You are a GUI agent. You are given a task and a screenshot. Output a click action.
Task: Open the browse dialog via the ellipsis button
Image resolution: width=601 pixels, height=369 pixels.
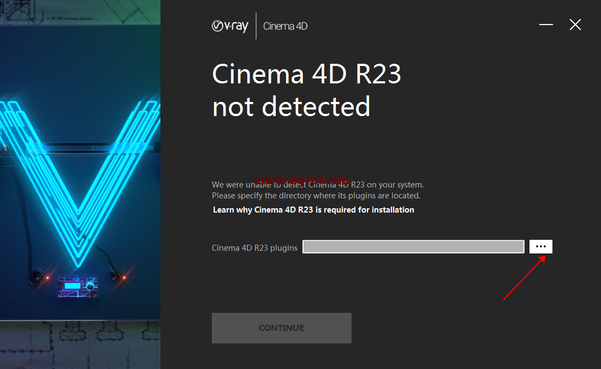[540, 246]
